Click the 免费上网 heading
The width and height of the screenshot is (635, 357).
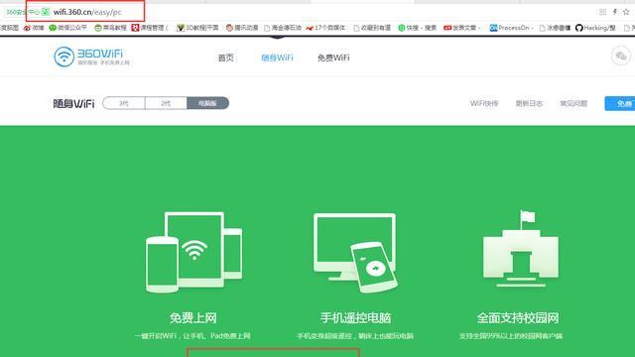[193, 317]
